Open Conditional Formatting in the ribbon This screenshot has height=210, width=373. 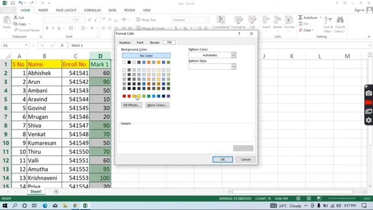221,22
